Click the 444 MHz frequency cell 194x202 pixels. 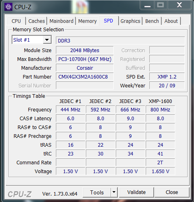(70, 109)
